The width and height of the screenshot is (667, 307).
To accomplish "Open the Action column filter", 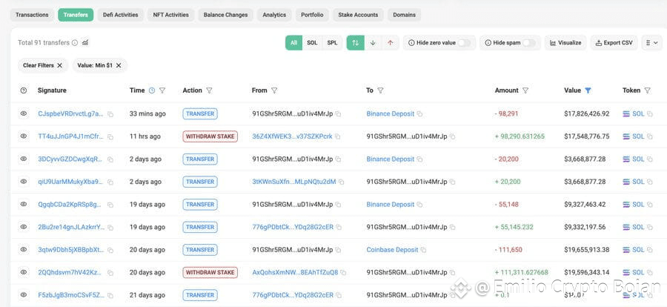I will coord(209,90).
